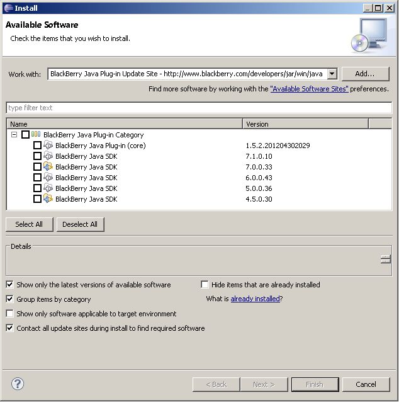Click the help question mark icon

pos(18,384)
